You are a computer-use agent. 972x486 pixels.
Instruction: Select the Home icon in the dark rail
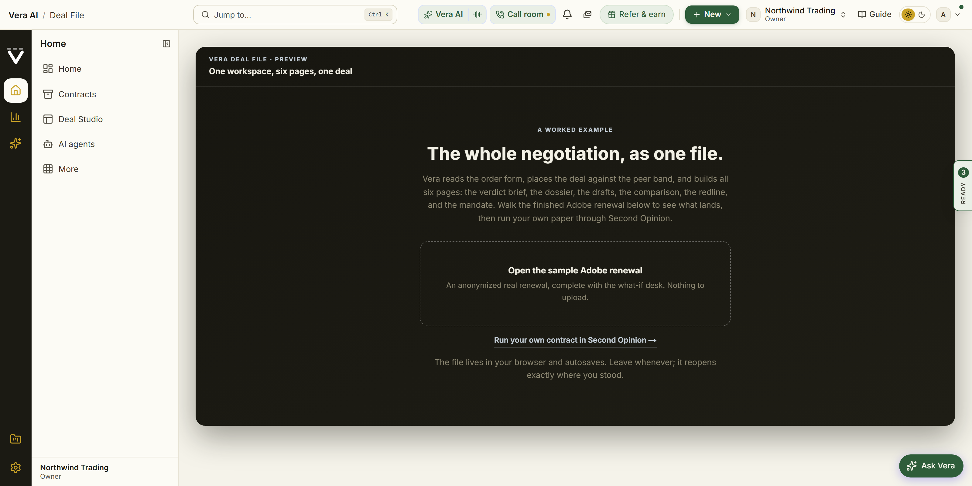[x=15, y=91]
